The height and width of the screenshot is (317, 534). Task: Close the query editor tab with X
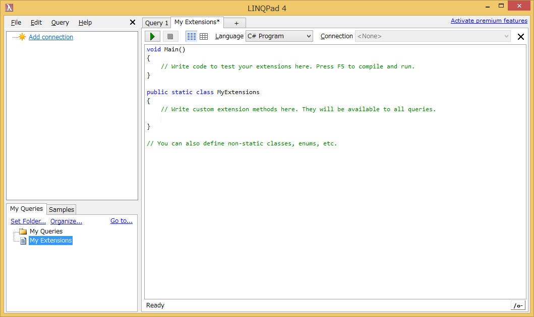521,37
